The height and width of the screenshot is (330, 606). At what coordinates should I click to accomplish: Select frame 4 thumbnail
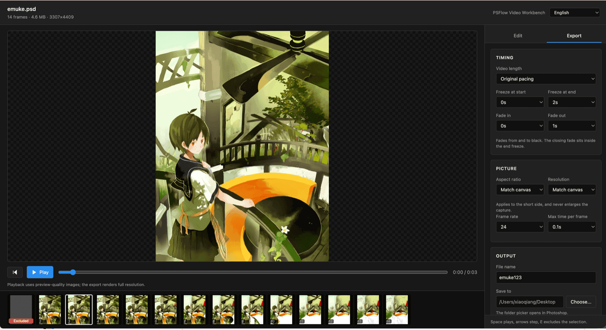coord(108,310)
